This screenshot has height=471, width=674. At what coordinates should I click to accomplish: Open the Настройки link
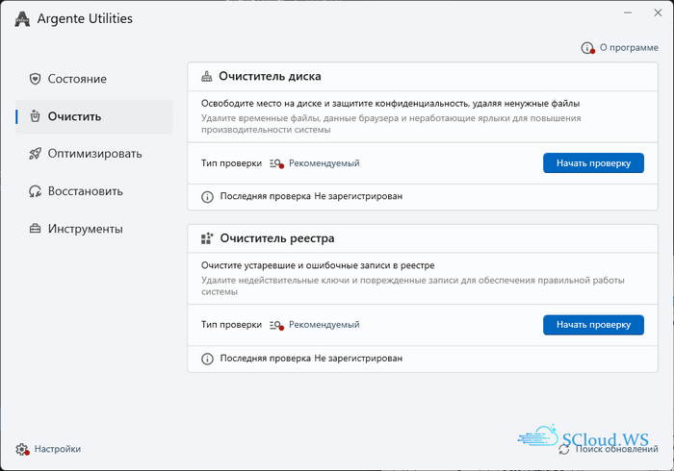click(58, 449)
